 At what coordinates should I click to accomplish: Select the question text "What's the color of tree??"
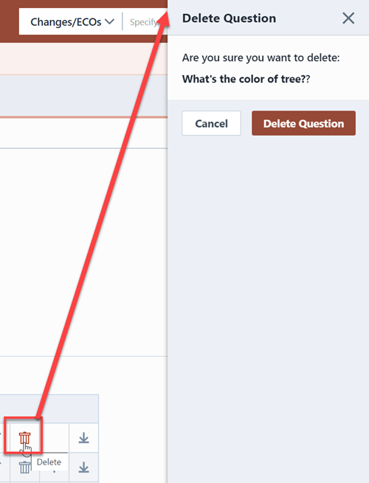coord(246,79)
